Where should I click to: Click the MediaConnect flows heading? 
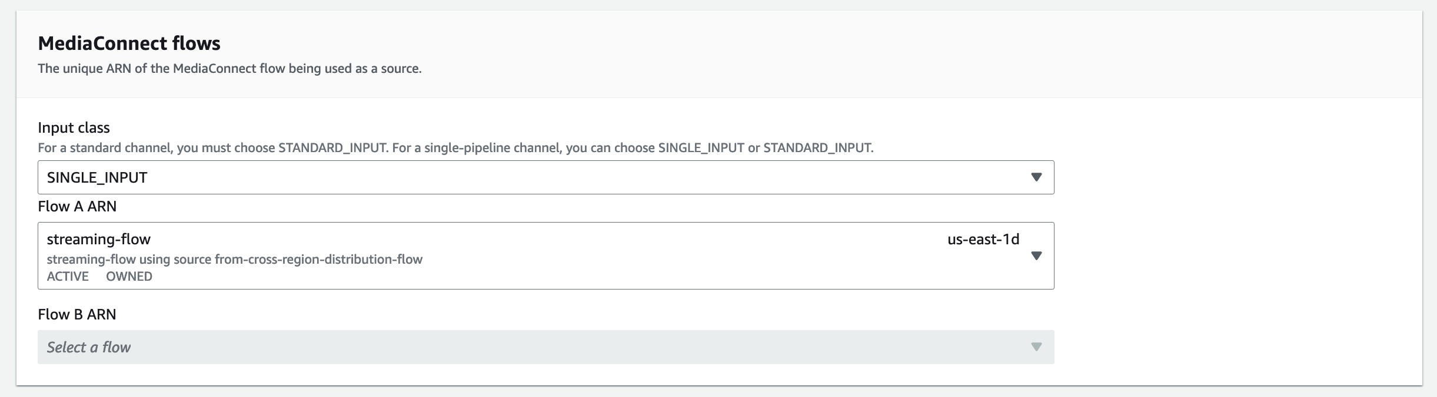[x=129, y=43]
